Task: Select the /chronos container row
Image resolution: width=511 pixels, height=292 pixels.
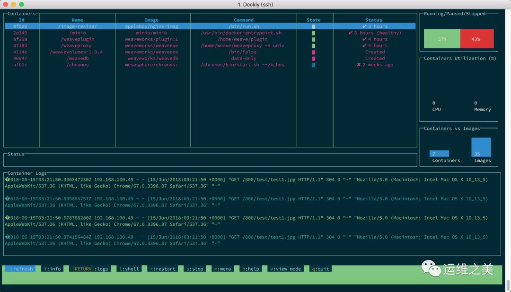Action: (x=210, y=65)
